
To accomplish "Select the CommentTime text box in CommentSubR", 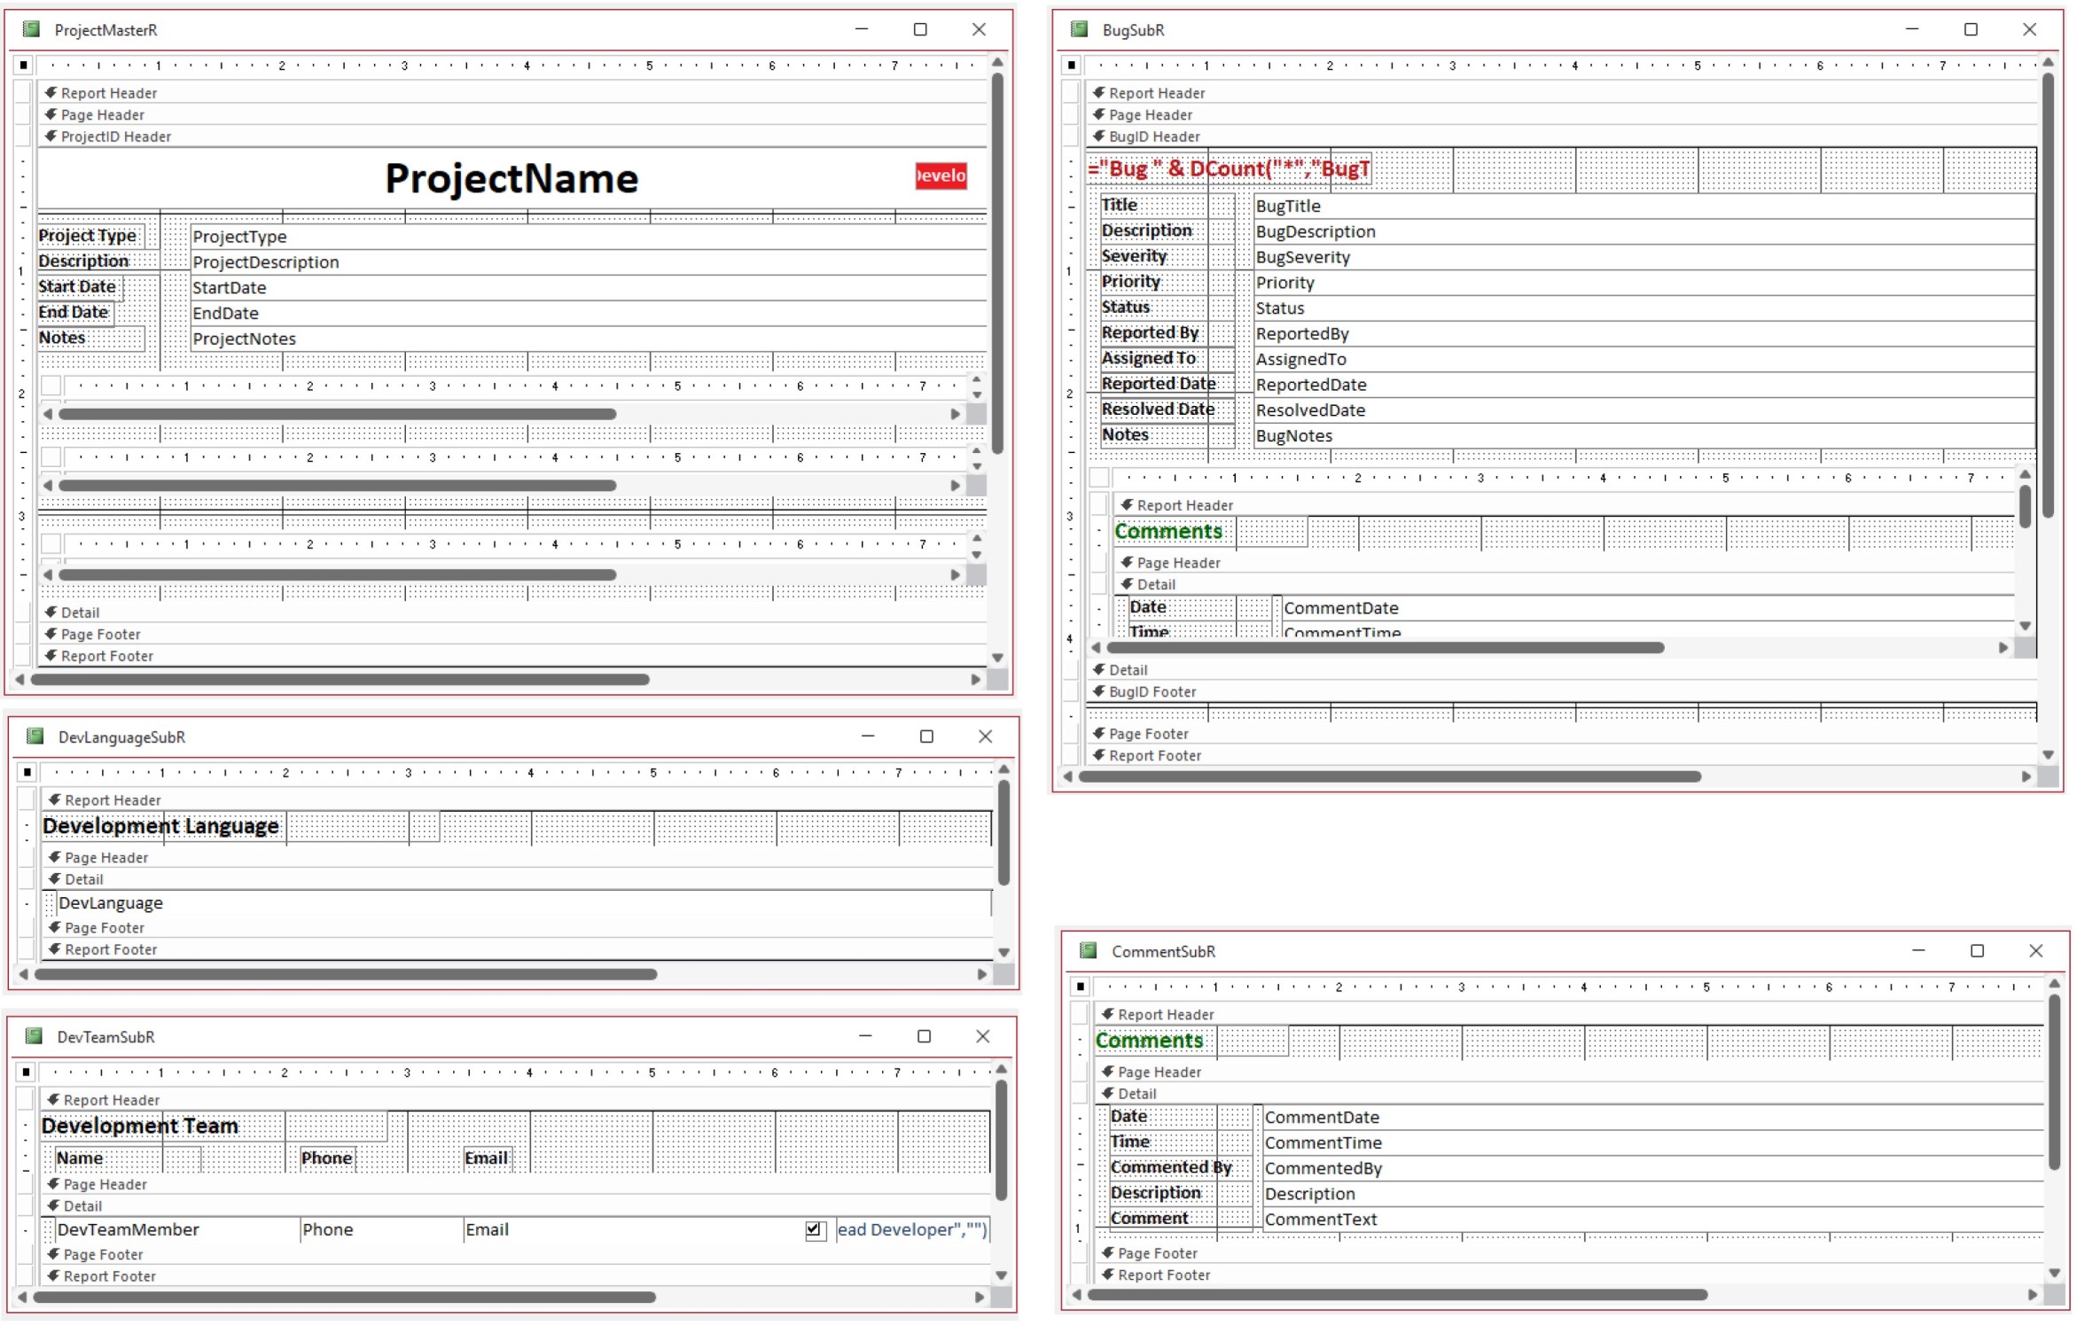I will click(1652, 1143).
